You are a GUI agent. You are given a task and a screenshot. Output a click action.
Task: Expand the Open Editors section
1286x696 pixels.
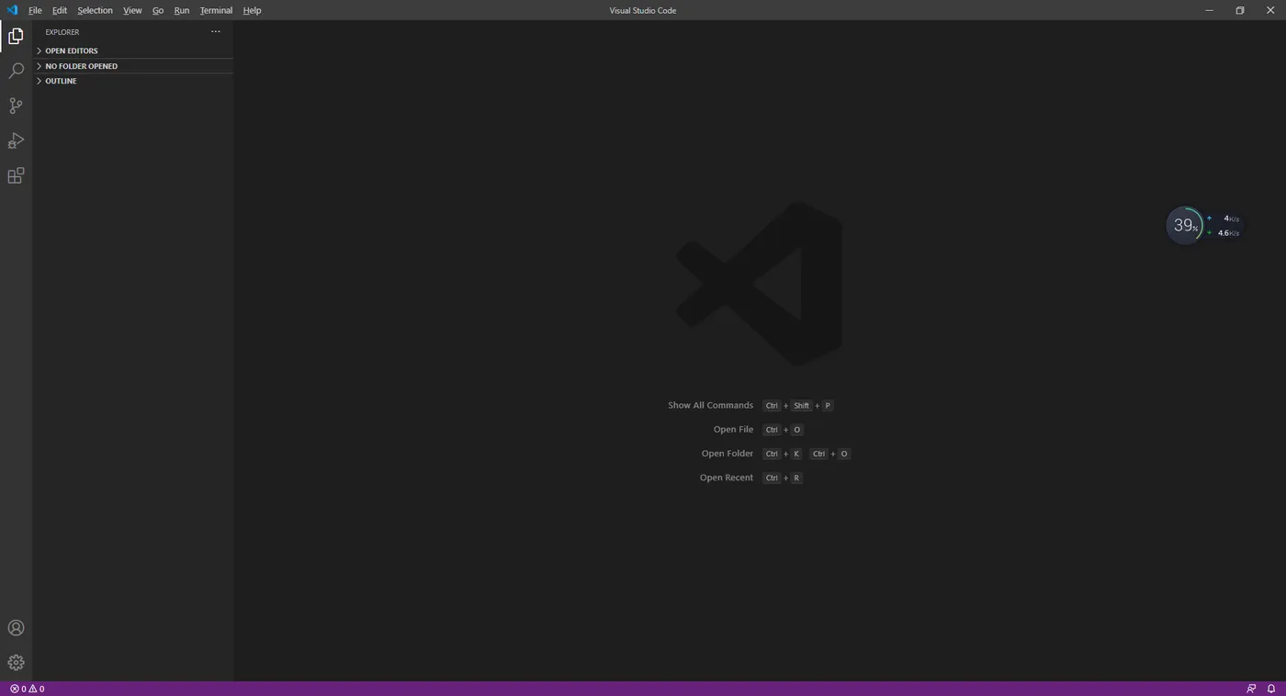pyautogui.click(x=133, y=51)
